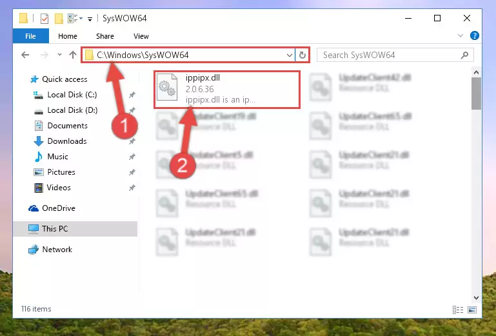
Task: Open address bar history dropdown
Action: click(x=289, y=55)
